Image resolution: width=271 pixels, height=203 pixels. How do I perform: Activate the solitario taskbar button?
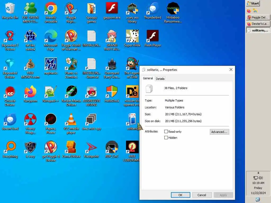[x=258, y=30]
